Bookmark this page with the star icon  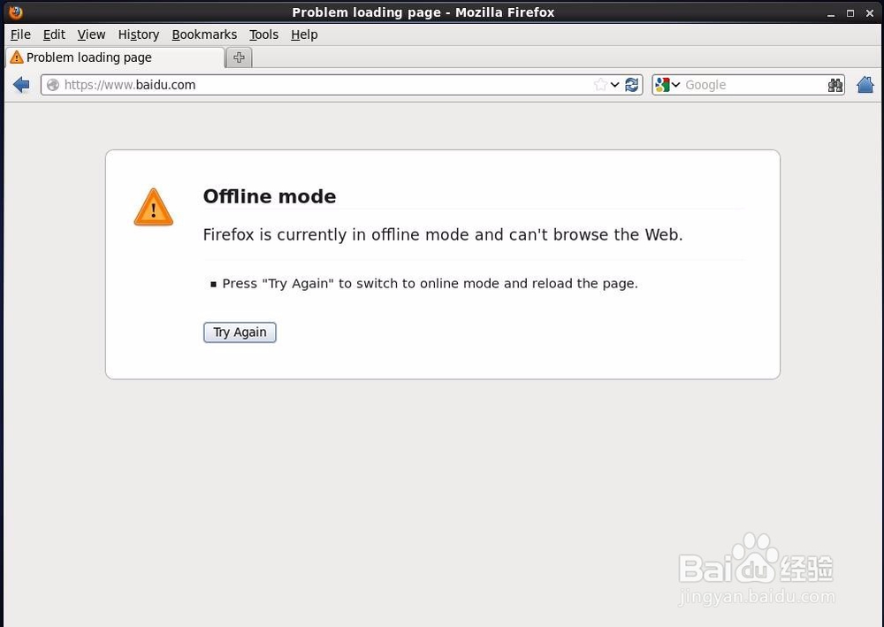[x=600, y=85]
